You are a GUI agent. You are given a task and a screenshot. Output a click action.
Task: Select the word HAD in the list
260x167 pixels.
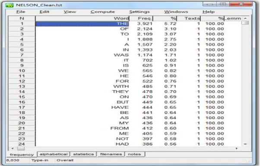[x=122, y=144]
